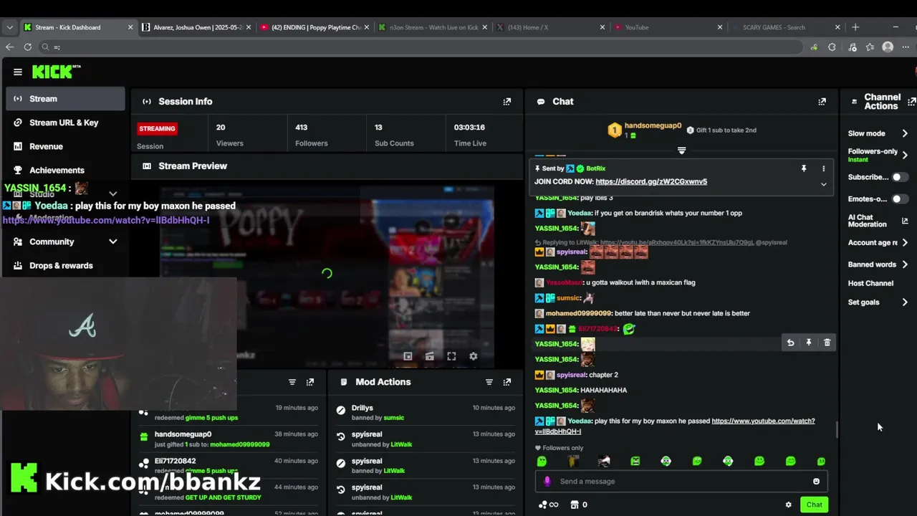Image resolution: width=917 pixels, height=516 pixels.
Task: Expand the Community sidebar section
Action: click(x=112, y=242)
